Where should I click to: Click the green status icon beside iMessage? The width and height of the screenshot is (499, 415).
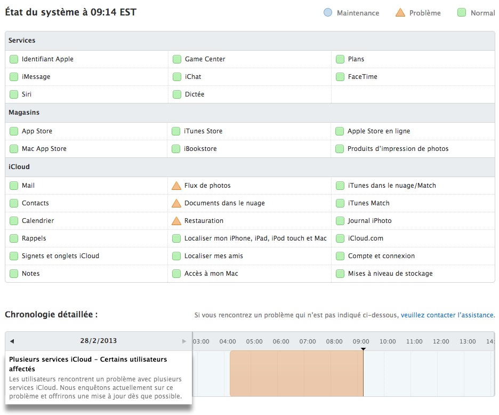14,77
